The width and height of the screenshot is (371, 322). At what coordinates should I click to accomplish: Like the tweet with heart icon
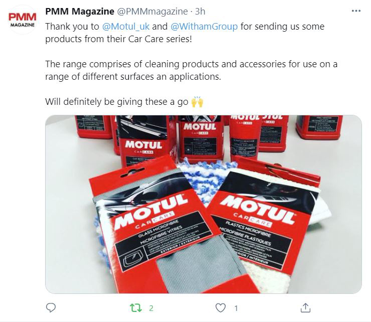click(x=221, y=308)
